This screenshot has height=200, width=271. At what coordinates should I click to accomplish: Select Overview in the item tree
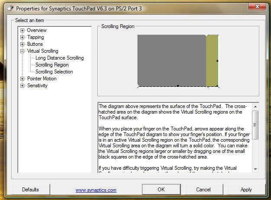click(37, 30)
